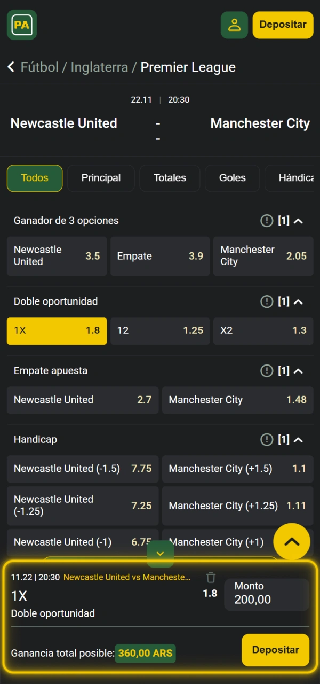This screenshot has height=684, width=320.
Task: View info icon for Empate apuesta
Action: 267,370
